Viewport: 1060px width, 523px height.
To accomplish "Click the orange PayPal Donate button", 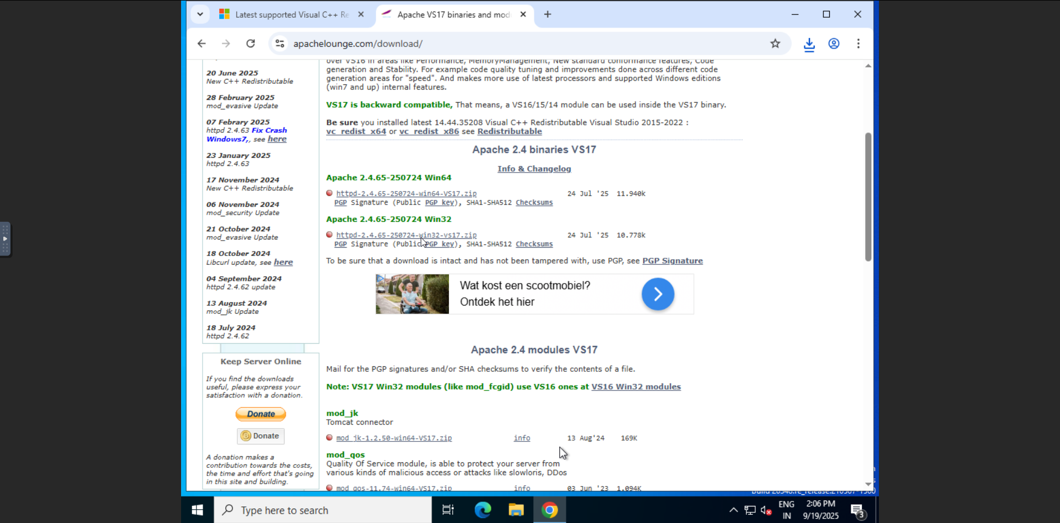I will (261, 414).
